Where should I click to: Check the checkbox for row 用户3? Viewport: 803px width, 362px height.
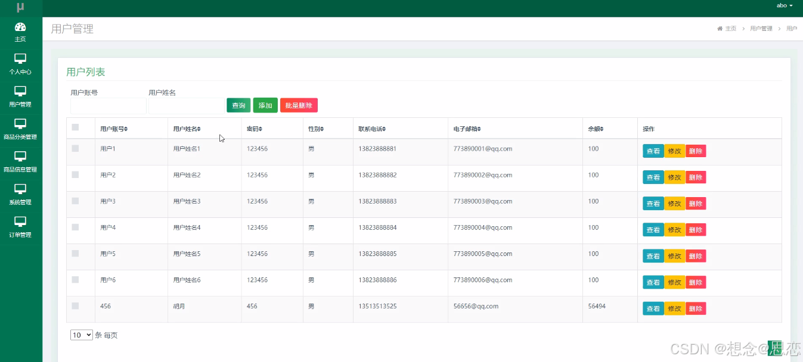(75, 201)
